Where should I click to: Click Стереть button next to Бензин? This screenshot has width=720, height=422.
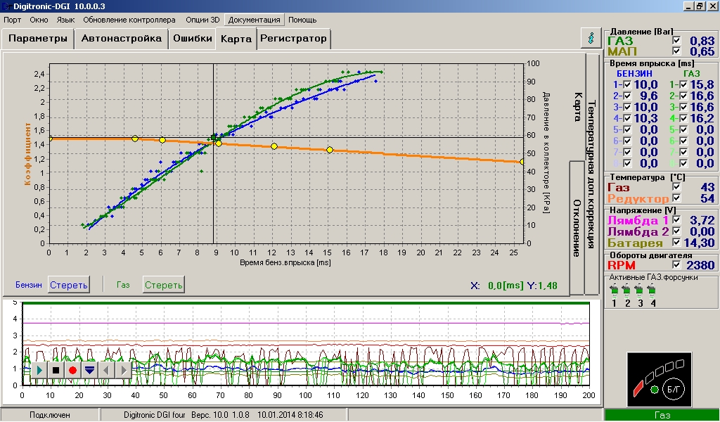(x=69, y=285)
